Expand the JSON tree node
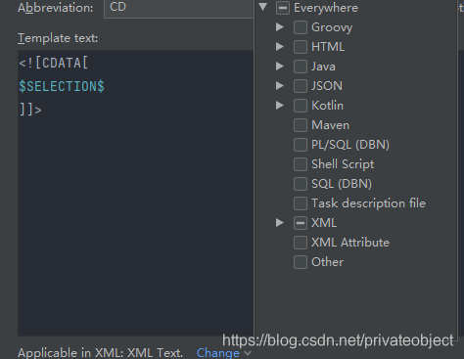Image resolution: width=464 pixels, height=359 pixels. click(280, 86)
